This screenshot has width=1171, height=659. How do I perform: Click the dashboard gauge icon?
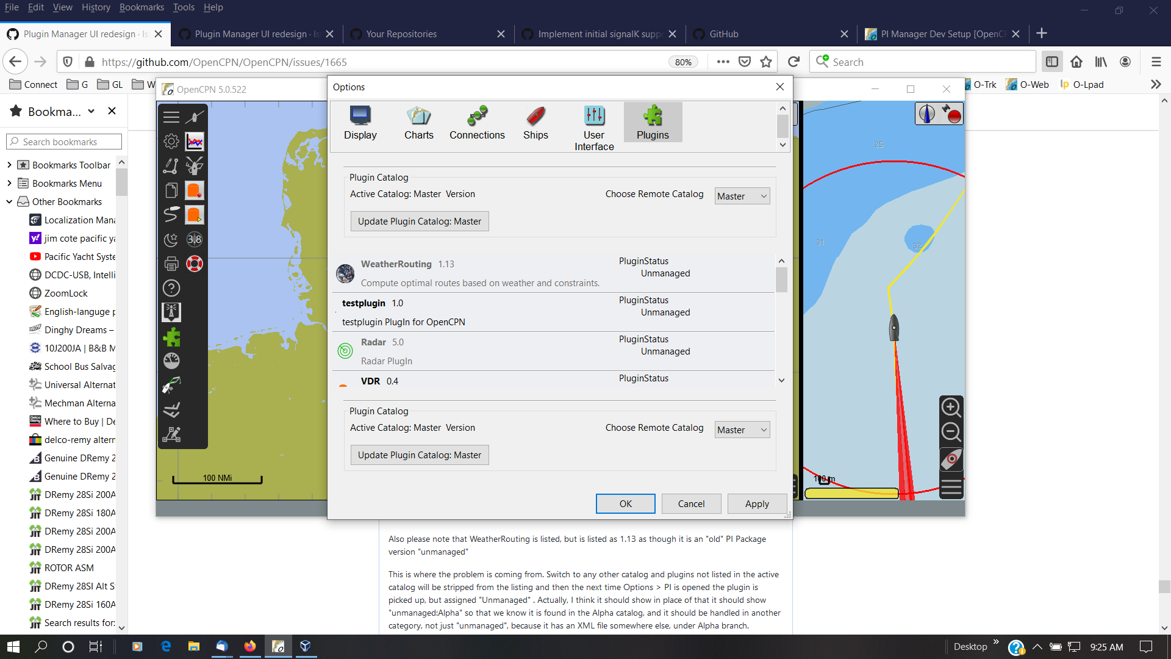click(171, 361)
